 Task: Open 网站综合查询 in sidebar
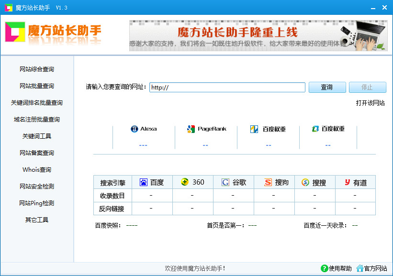(37, 69)
